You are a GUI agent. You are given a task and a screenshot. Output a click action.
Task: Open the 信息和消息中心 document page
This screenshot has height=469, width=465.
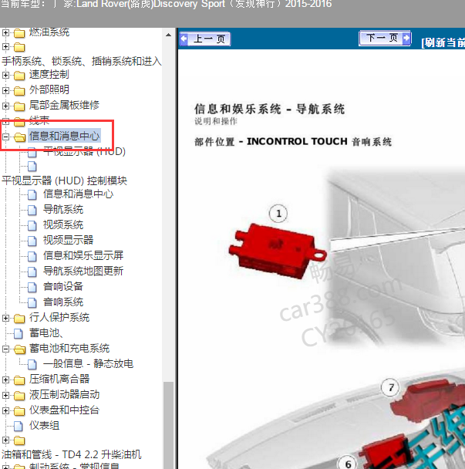click(79, 194)
